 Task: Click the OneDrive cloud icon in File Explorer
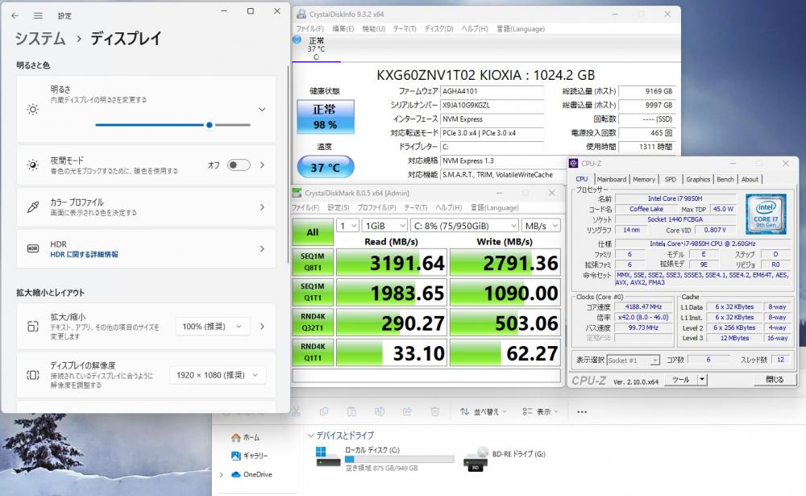(236, 474)
